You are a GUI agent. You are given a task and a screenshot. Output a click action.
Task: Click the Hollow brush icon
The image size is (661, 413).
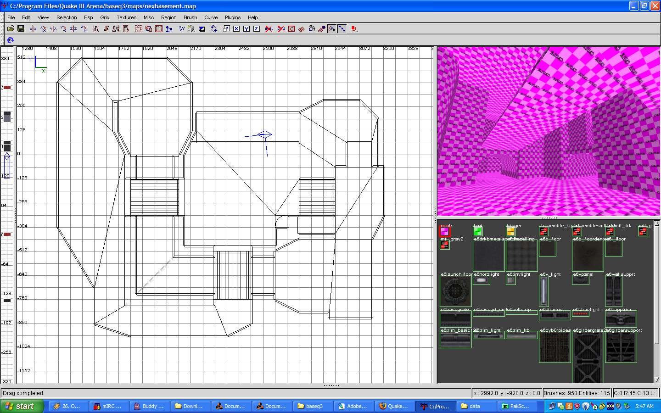159,28
